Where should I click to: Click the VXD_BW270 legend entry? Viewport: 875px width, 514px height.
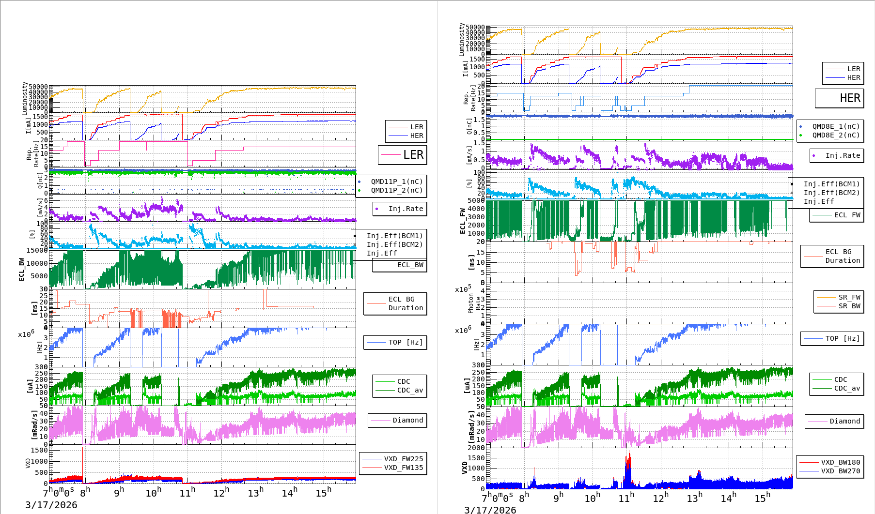point(830,471)
